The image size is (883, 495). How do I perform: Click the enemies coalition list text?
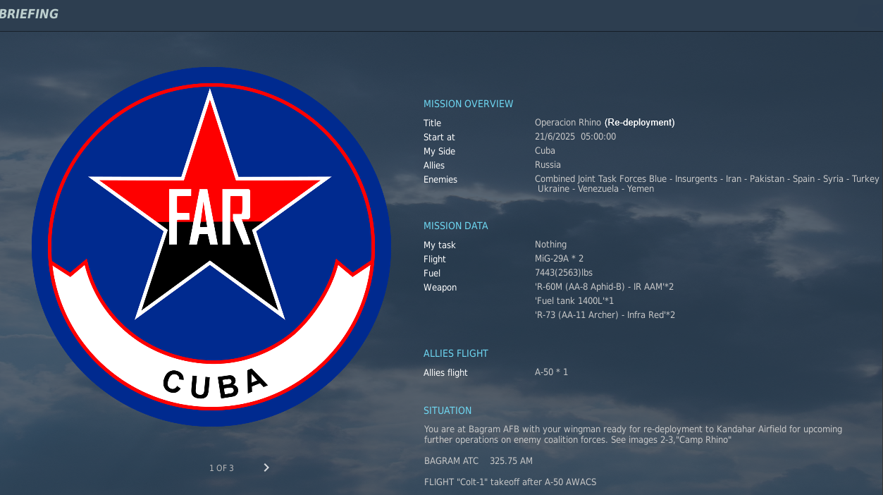click(x=706, y=183)
